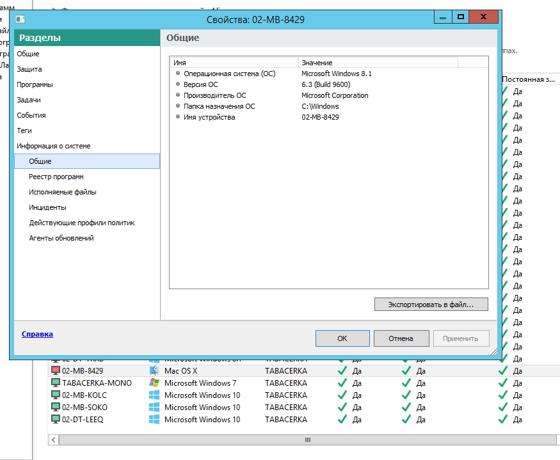
Task: Select the value Microsoft Corporation
Action: [x=335, y=95]
